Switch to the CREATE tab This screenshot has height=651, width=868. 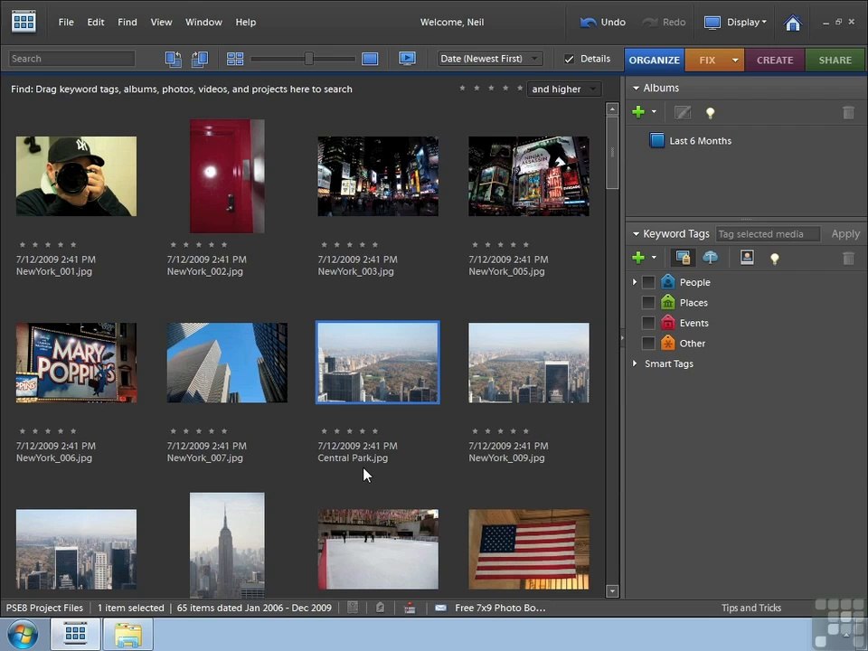click(775, 60)
